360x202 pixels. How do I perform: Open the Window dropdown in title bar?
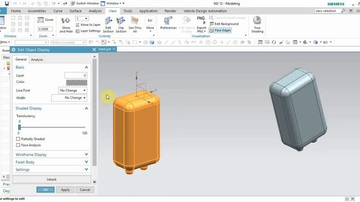[x=112, y=3]
